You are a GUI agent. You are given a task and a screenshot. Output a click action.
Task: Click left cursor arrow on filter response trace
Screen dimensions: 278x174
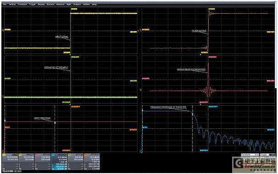point(143,110)
